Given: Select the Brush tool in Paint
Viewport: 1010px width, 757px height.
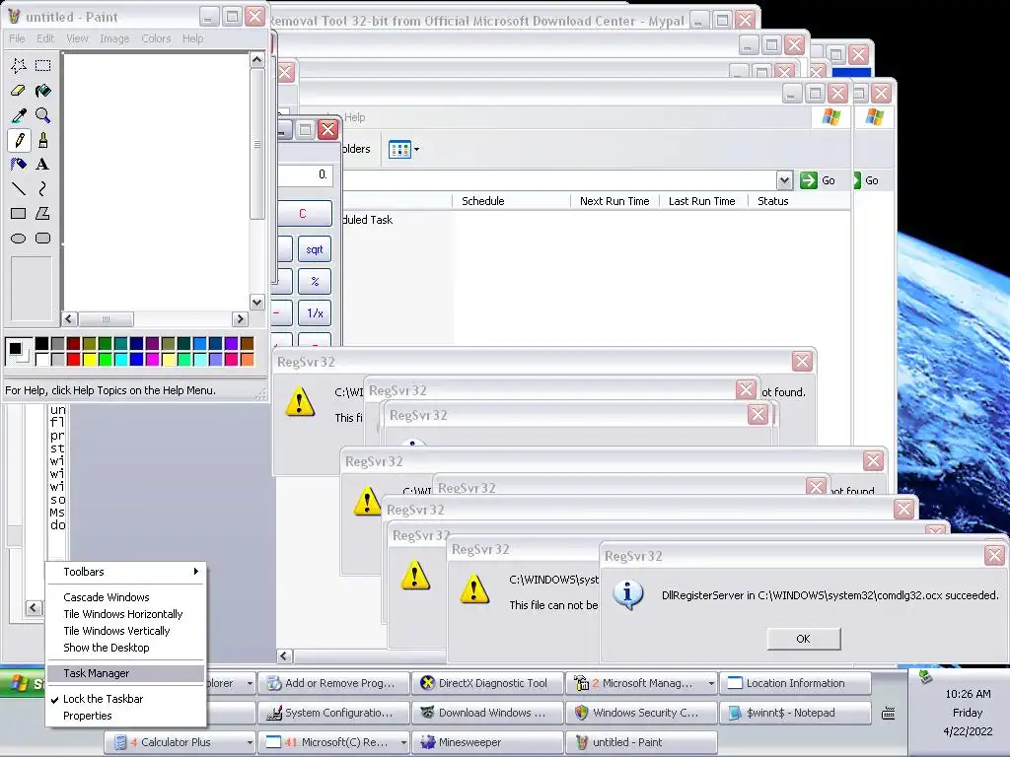Looking at the screenshot, I should click(x=43, y=140).
